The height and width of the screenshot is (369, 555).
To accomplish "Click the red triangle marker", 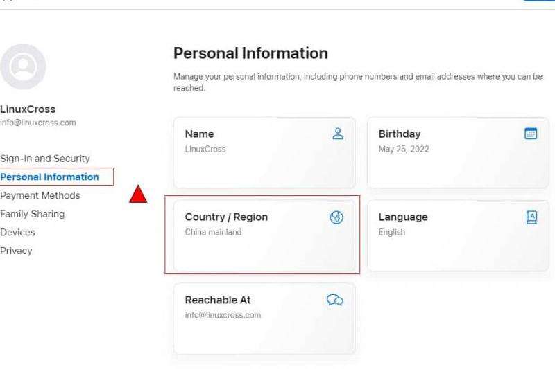I will (138, 195).
